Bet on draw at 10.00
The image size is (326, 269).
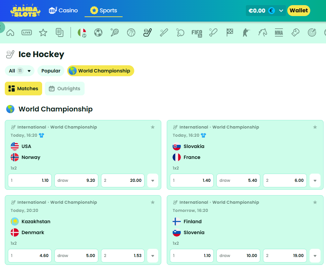coord(238,256)
